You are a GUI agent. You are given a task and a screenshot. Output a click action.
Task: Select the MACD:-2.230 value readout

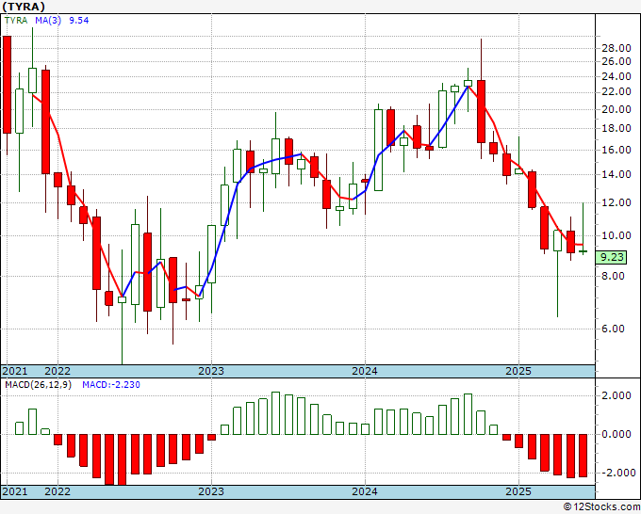[x=111, y=385]
